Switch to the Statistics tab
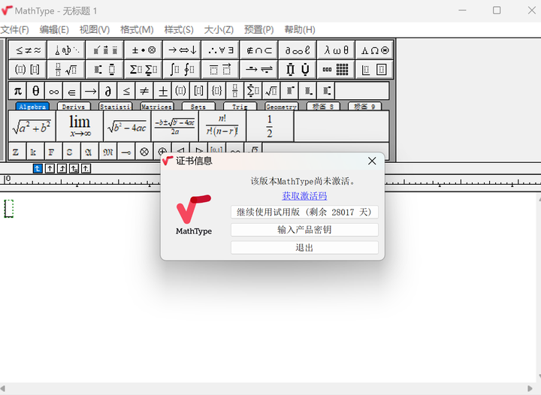 115,107
